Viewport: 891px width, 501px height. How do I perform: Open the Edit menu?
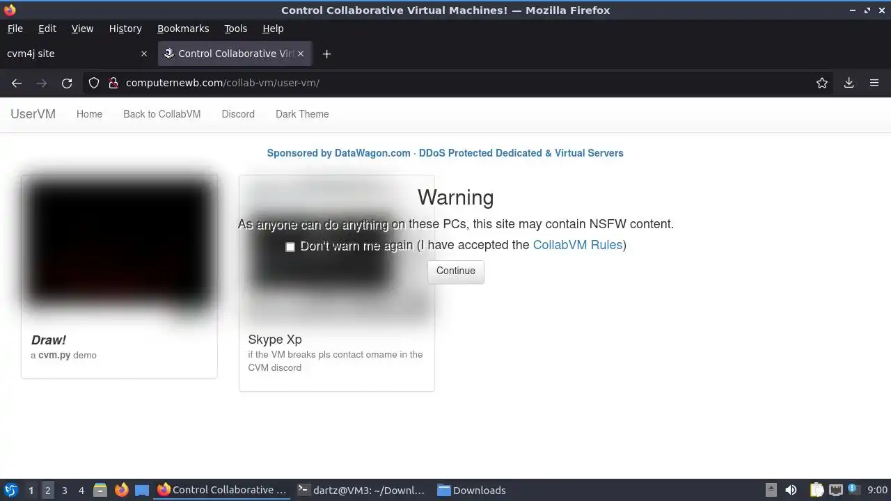pos(47,29)
